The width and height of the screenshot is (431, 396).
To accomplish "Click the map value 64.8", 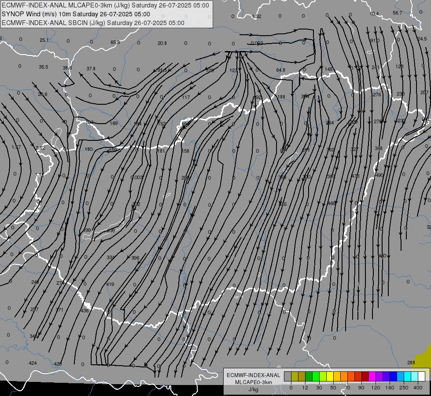I will [x=280, y=70].
